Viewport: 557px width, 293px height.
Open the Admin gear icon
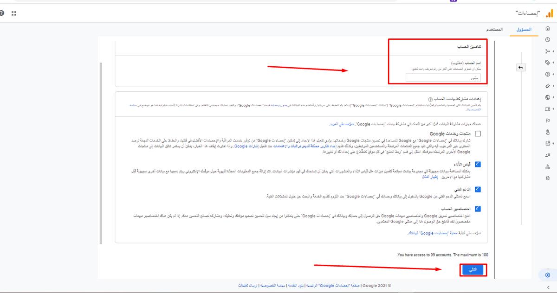(548, 275)
